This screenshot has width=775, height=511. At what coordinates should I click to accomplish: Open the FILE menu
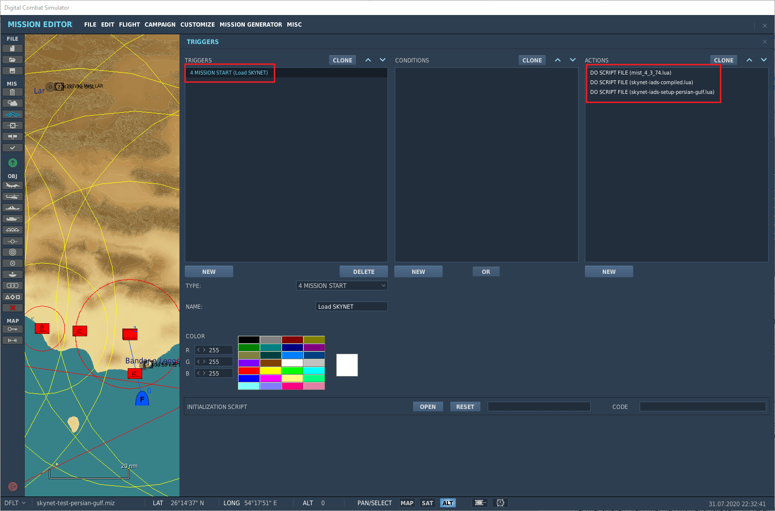[90, 25]
